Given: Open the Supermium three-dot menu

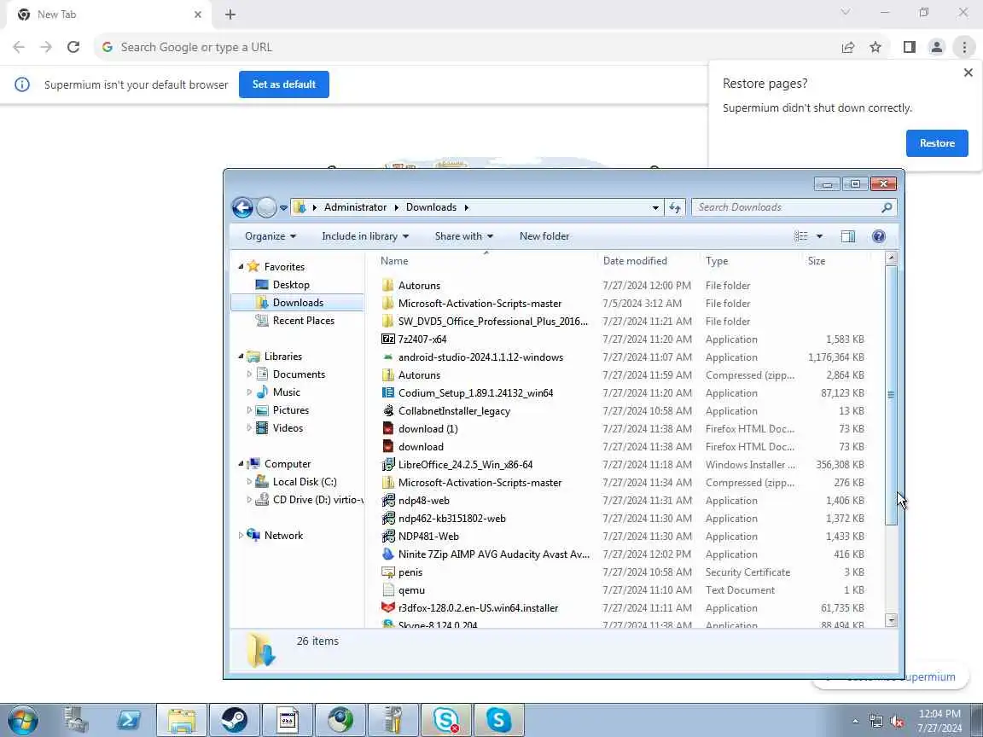Looking at the screenshot, I should [964, 47].
